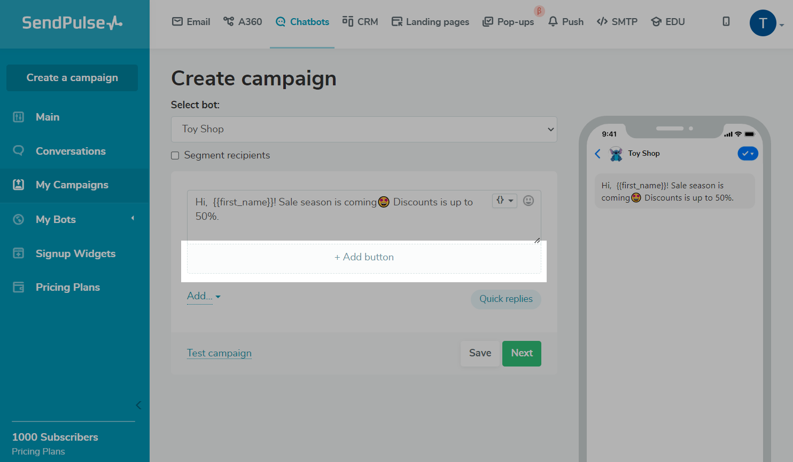Click the SendPulse logo

tap(72, 22)
